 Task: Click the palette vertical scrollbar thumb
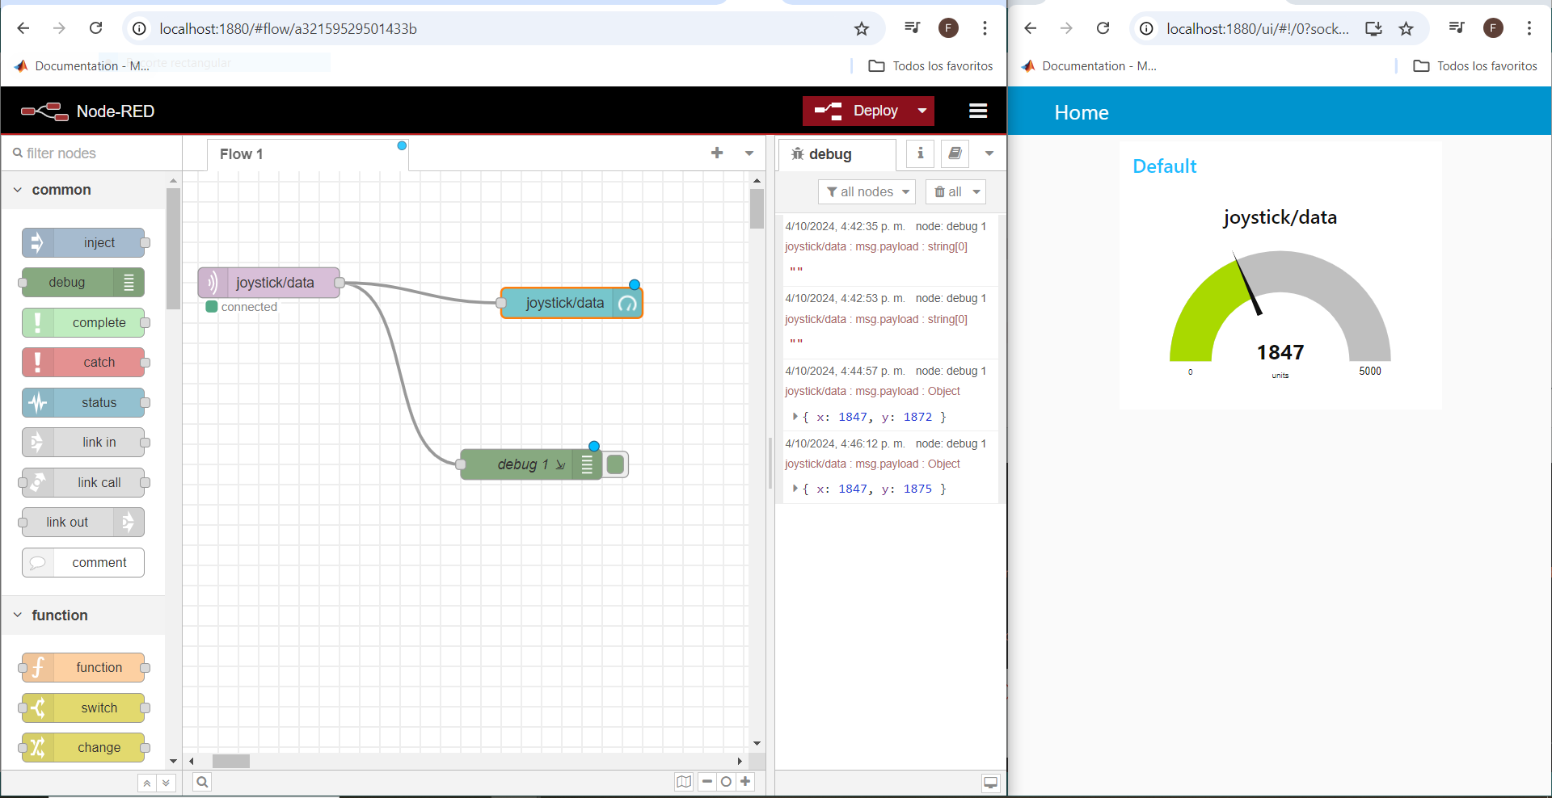click(x=173, y=249)
